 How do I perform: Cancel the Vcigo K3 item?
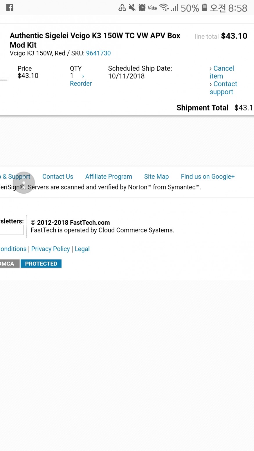point(222,72)
